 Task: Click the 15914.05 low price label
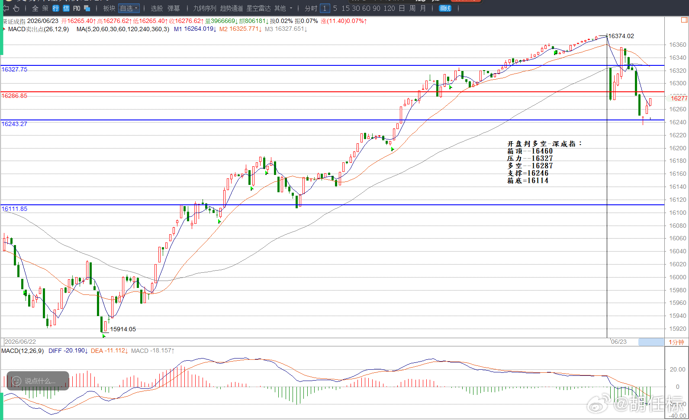(x=123, y=329)
